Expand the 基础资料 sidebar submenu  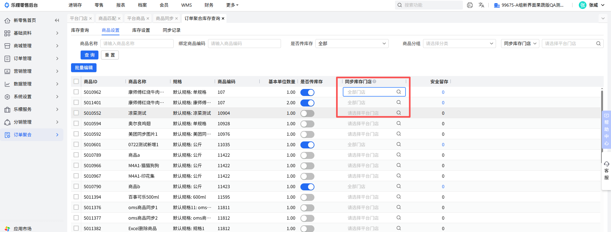coord(57,33)
